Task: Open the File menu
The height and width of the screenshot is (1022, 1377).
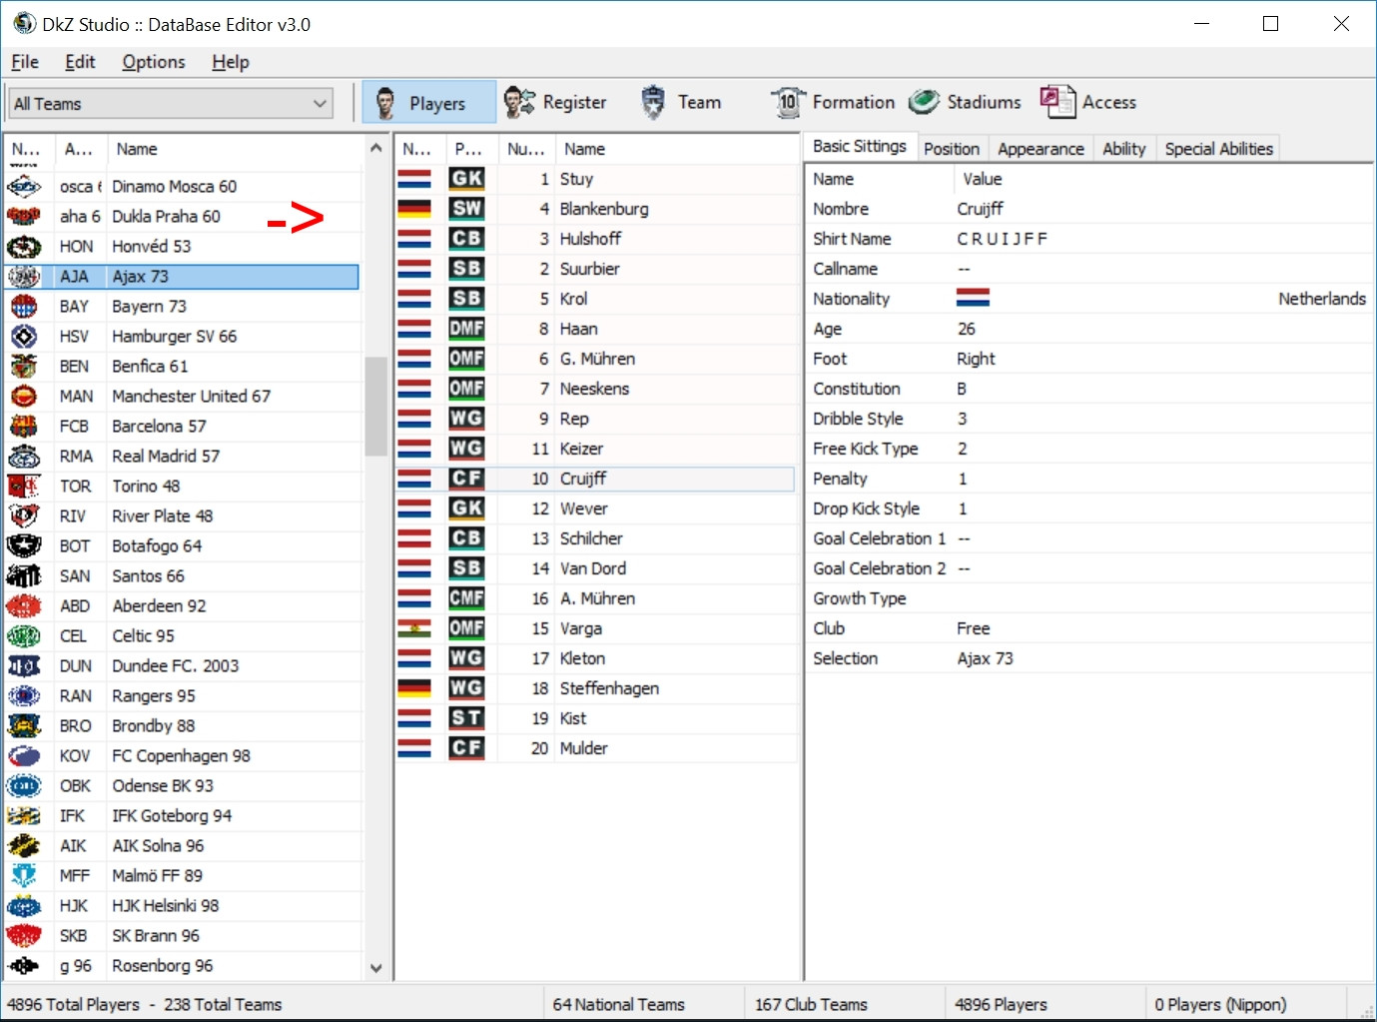Action: 25,62
